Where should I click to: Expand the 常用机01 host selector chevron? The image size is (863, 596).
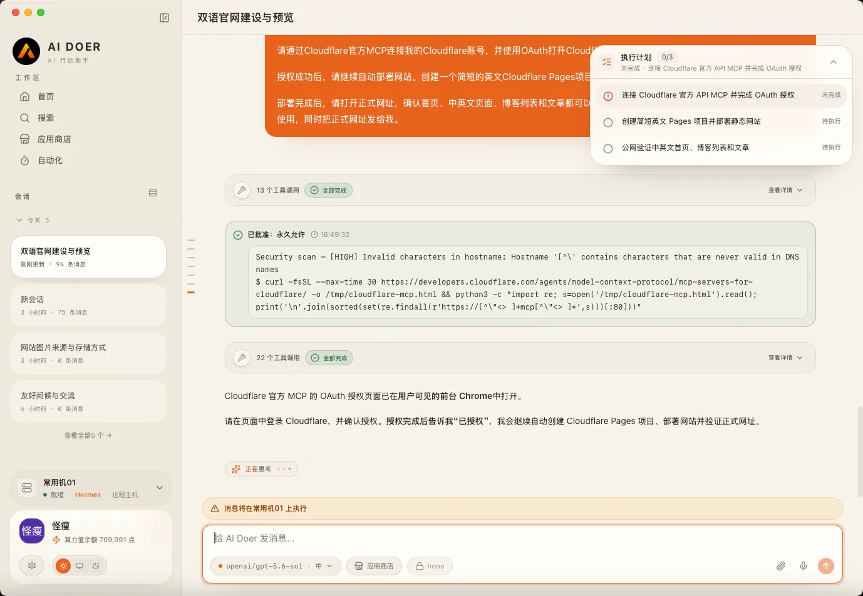coord(160,488)
